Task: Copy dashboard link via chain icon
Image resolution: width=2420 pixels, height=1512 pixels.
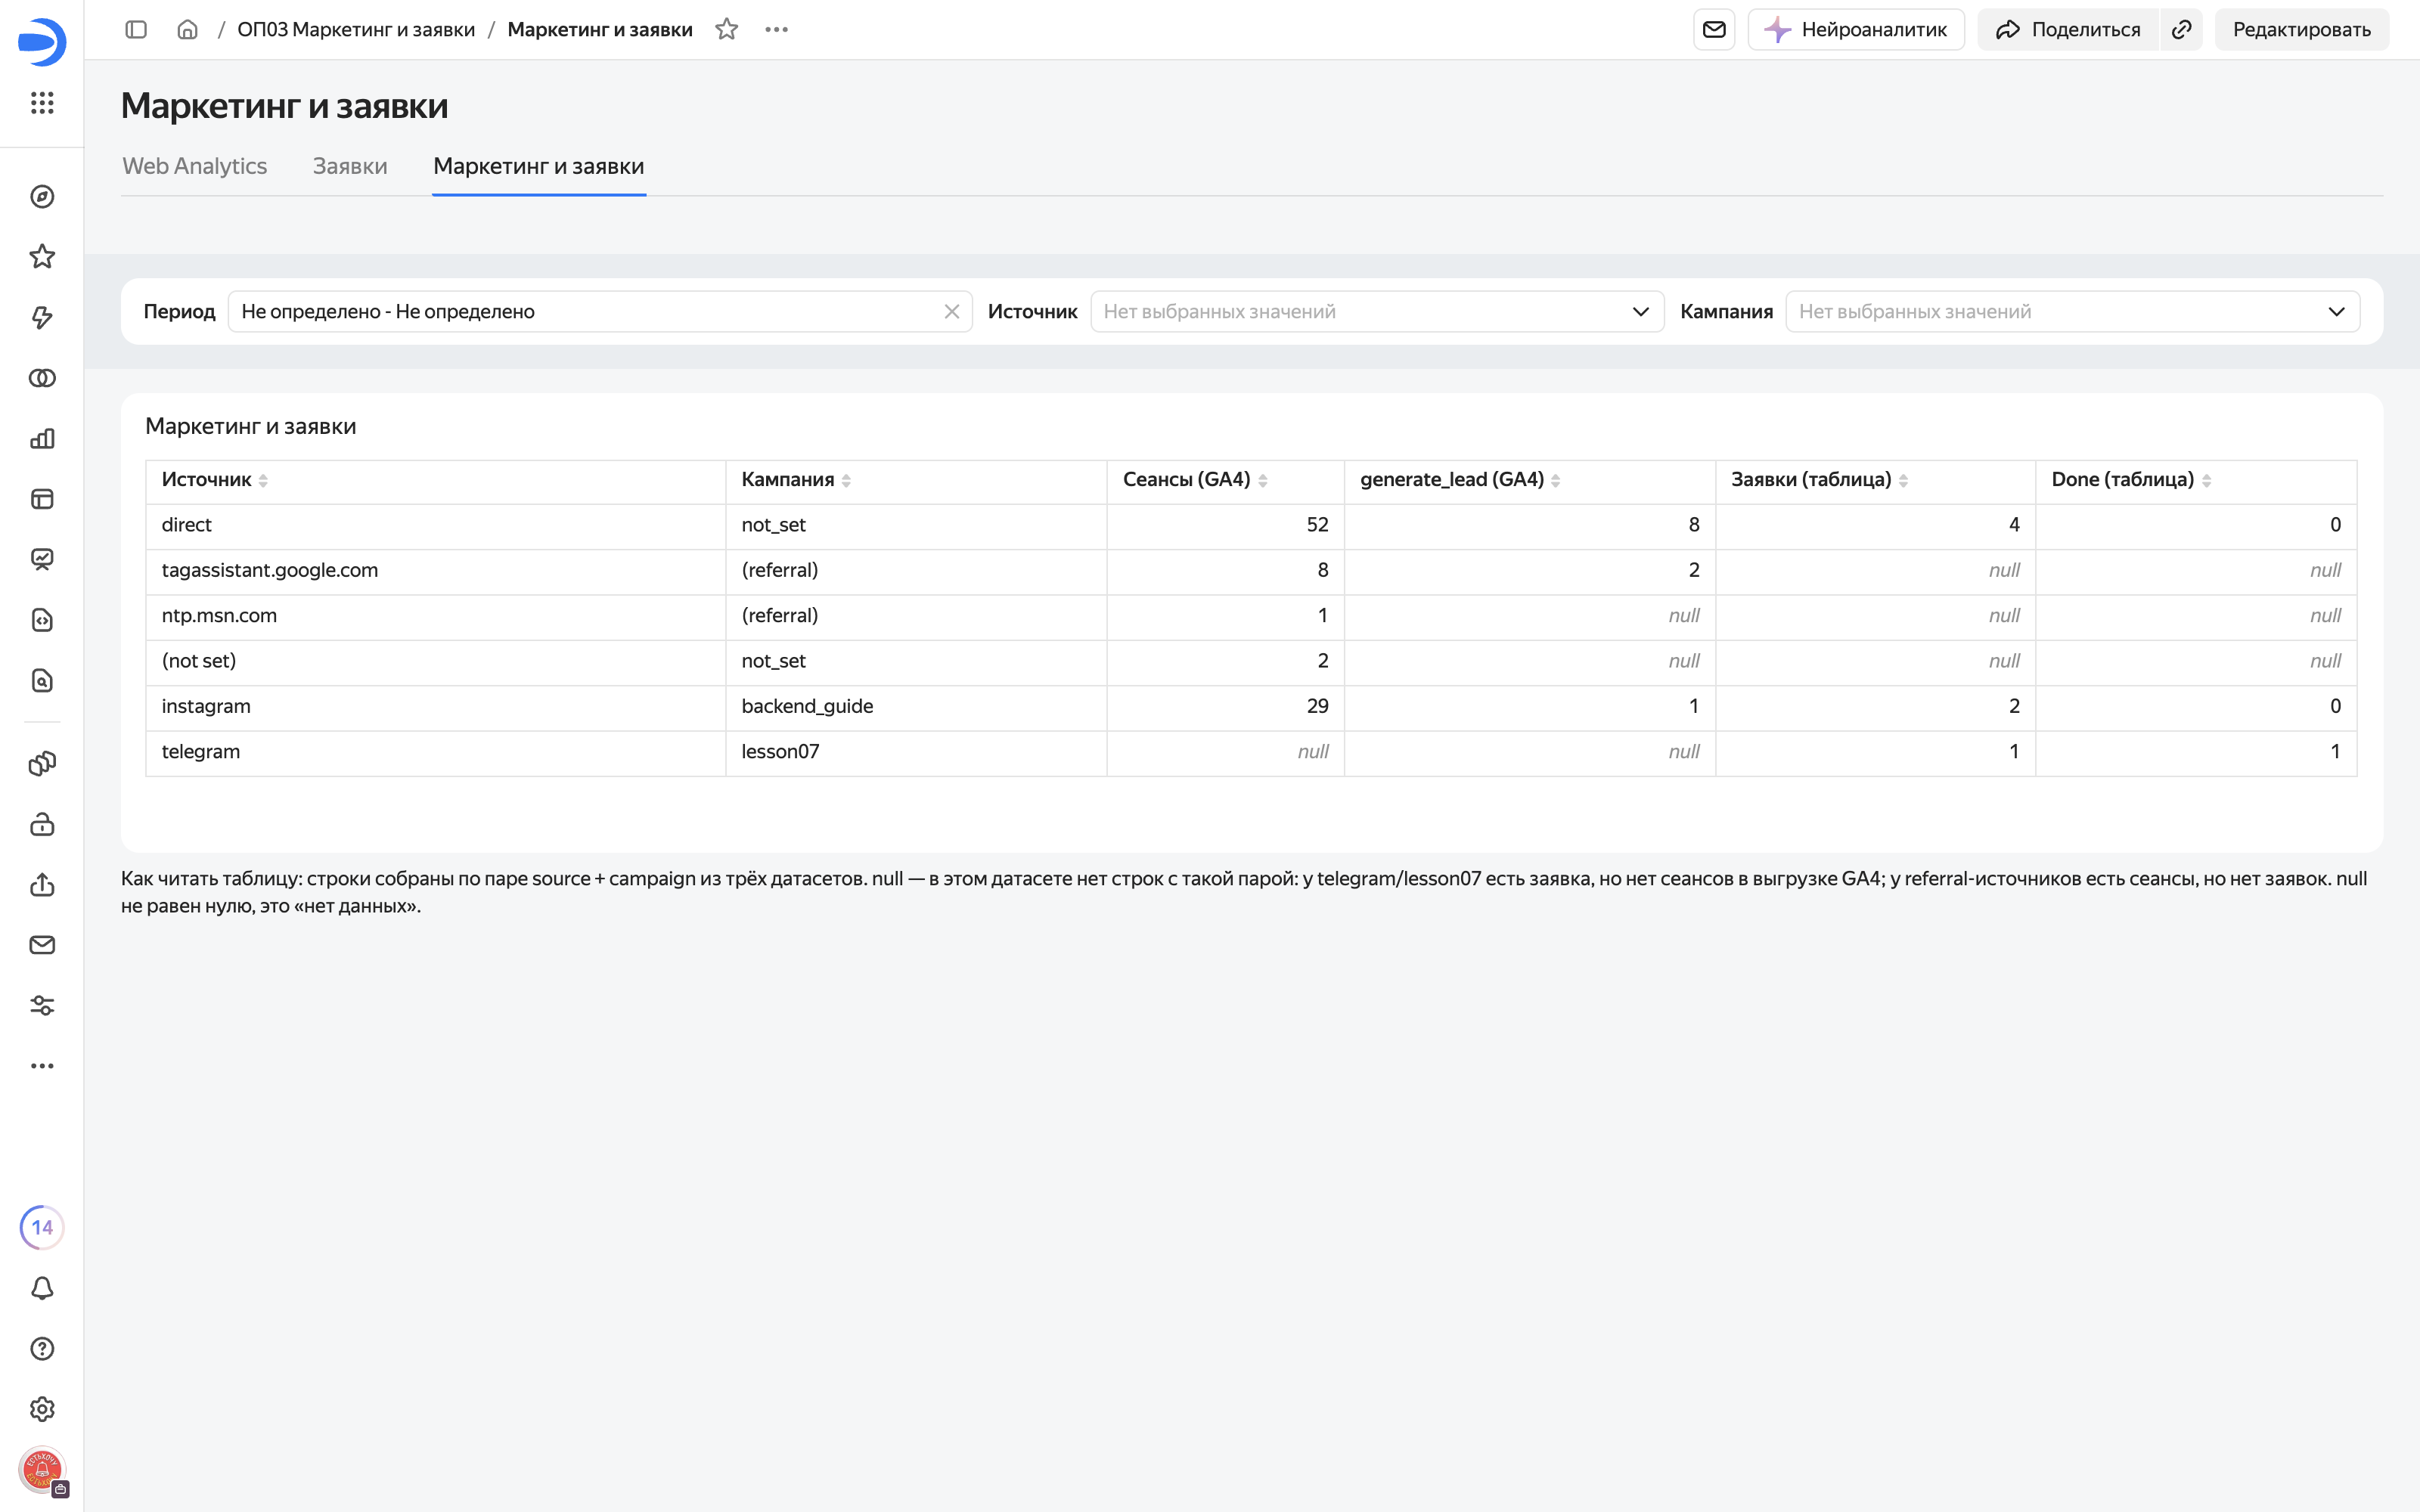Action: tap(2182, 29)
